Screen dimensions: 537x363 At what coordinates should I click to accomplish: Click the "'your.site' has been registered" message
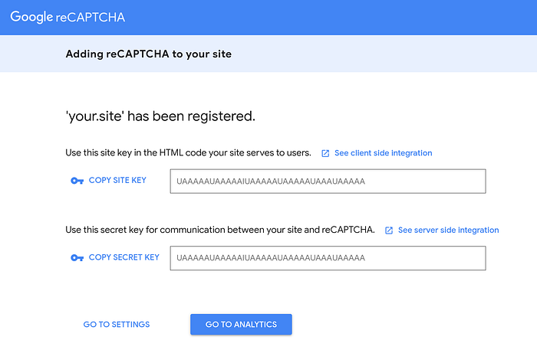160,116
